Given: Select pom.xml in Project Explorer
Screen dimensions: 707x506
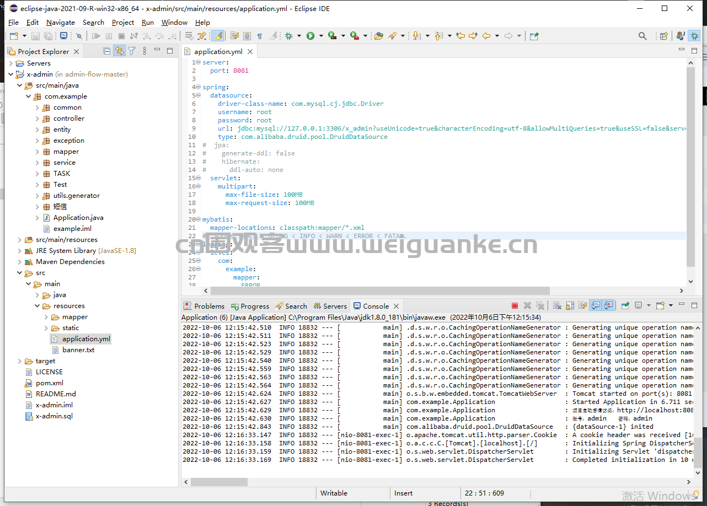Looking at the screenshot, I should coord(50,383).
